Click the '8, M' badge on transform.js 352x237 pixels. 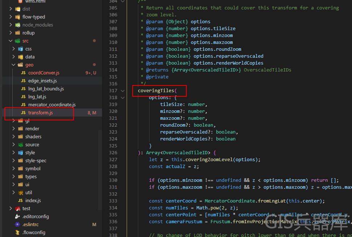tap(92, 113)
